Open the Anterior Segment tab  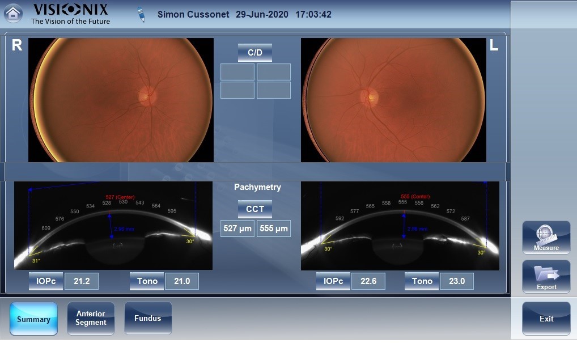(91, 319)
